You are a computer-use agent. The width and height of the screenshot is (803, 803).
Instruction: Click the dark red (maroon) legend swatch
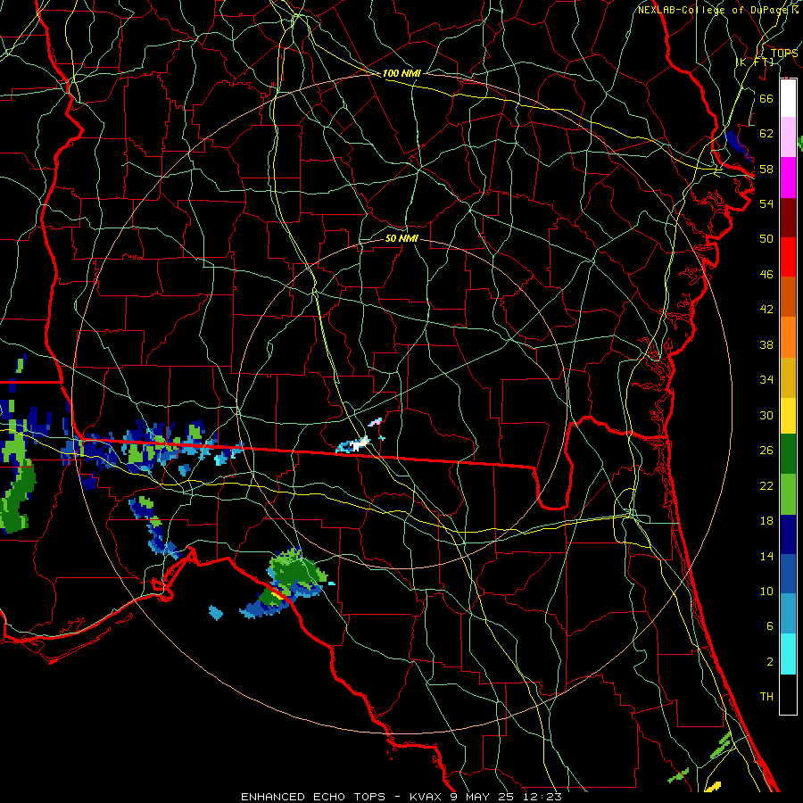[x=788, y=218]
